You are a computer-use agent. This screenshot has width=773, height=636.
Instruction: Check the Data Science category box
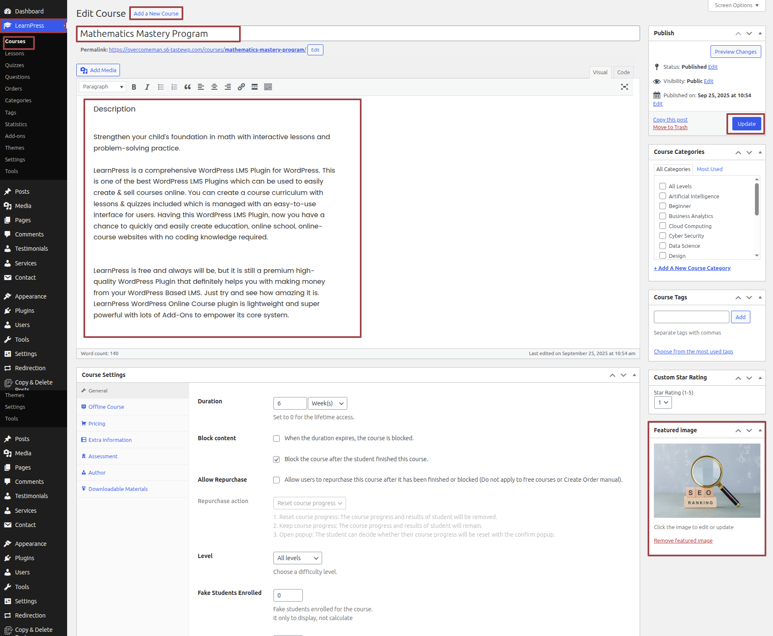pyautogui.click(x=663, y=246)
